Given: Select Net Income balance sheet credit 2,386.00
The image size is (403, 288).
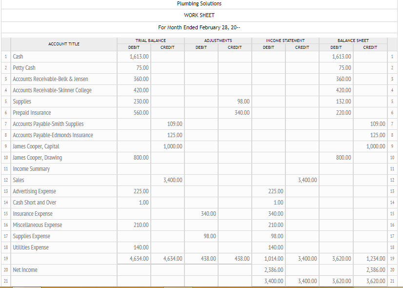Looking at the screenshot, I should click(x=370, y=270).
